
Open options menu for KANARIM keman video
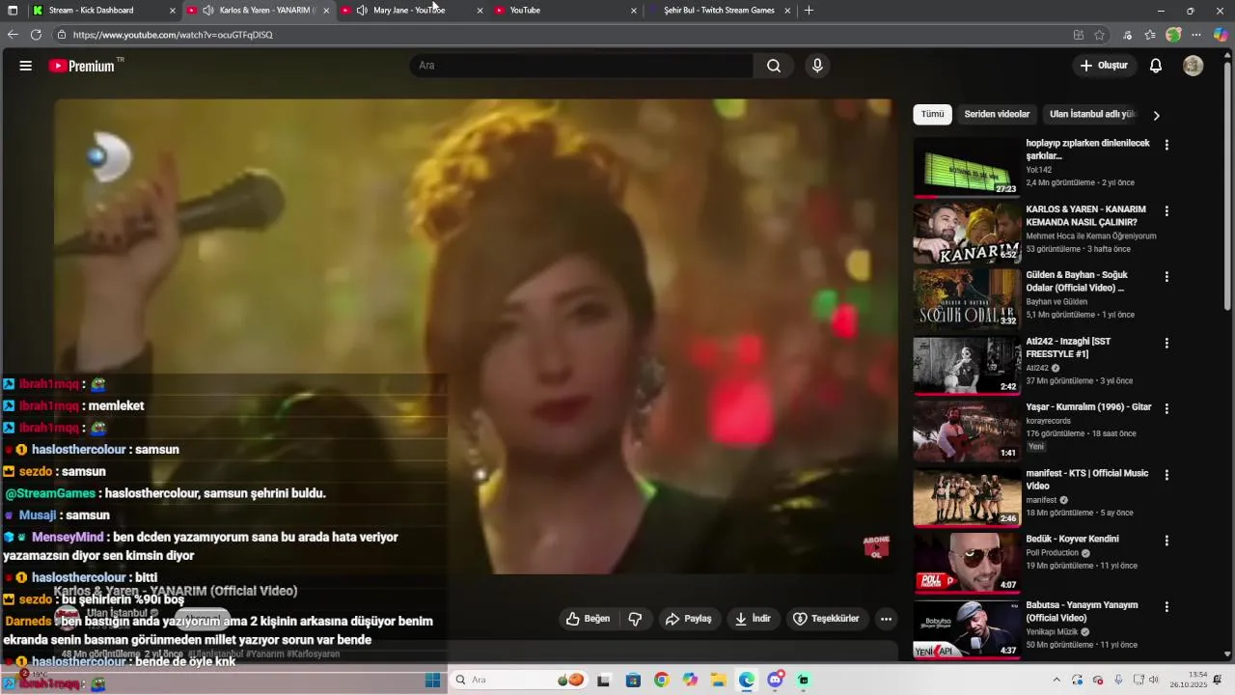coord(1166,210)
